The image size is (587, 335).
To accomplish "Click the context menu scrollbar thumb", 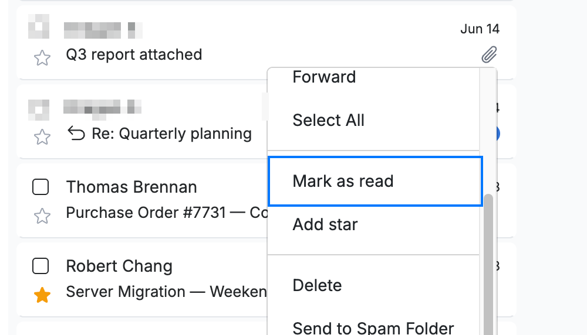I will pos(488,264).
